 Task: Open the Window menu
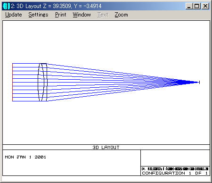[x=82, y=15]
